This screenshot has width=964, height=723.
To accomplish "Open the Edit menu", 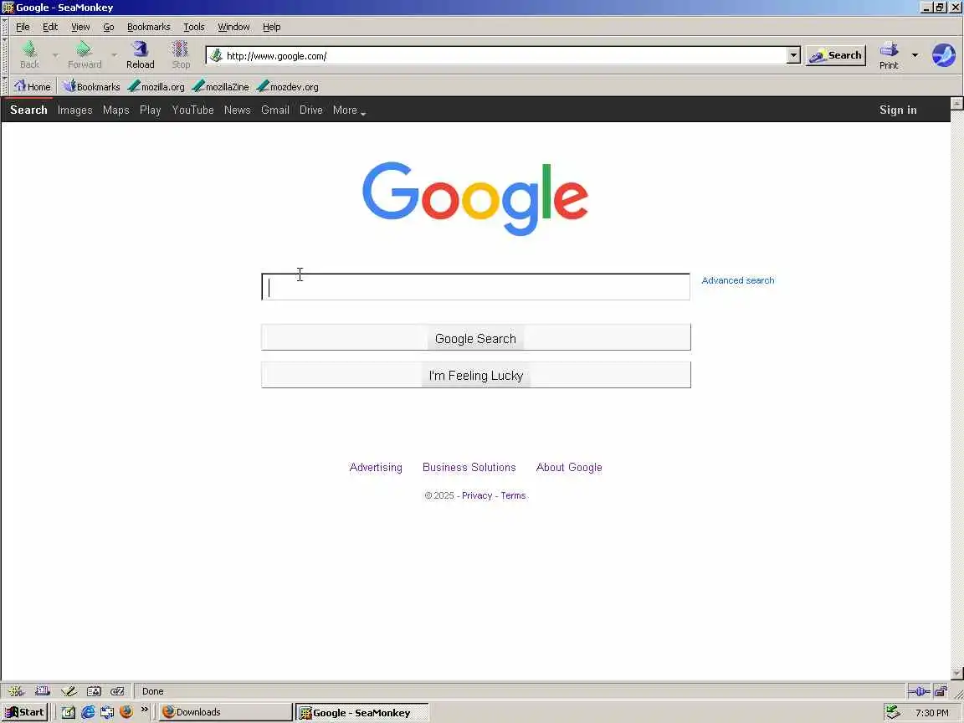I will pos(50,27).
